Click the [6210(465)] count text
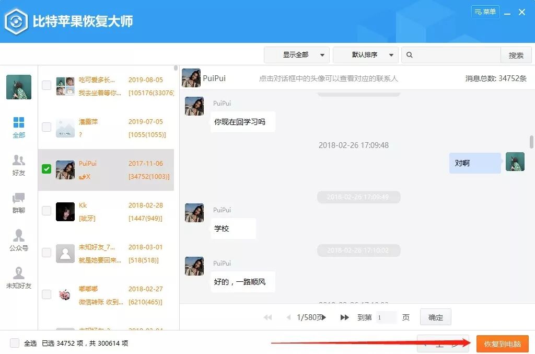This screenshot has width=535, height=354. (x=145, y=302)
